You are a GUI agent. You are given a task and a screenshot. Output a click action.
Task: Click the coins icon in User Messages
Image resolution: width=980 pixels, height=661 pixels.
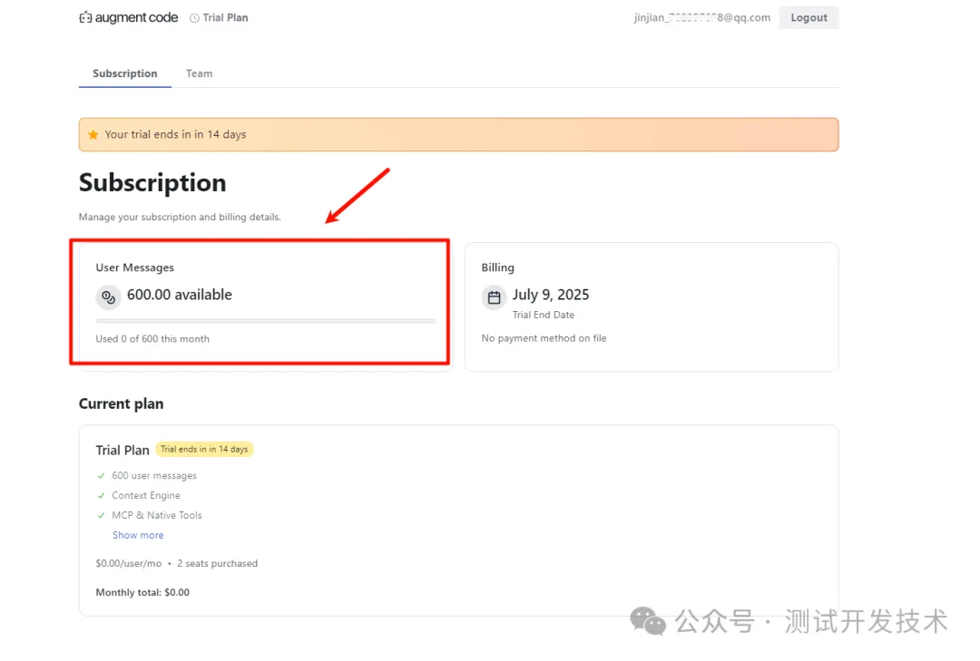[108, 296]
